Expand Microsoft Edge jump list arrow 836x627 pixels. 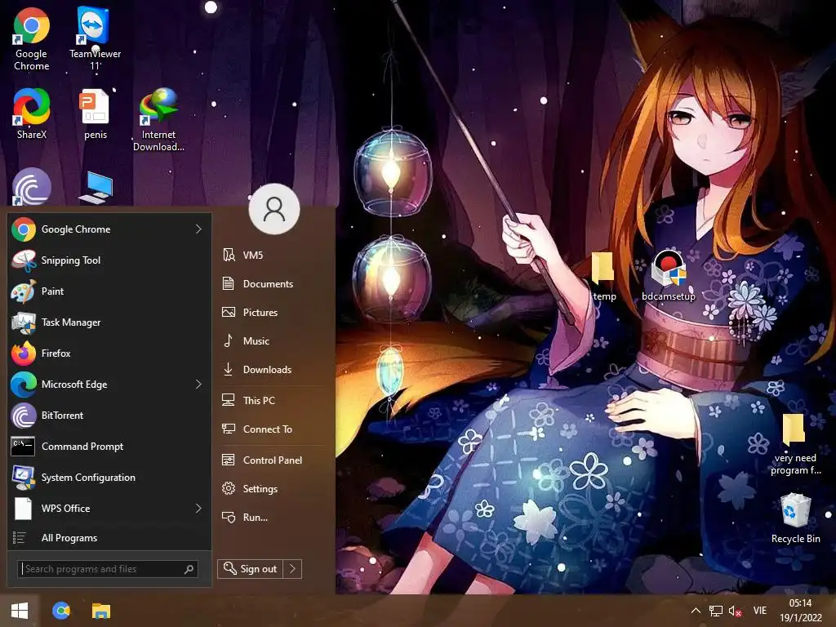[x=198, y=385]
